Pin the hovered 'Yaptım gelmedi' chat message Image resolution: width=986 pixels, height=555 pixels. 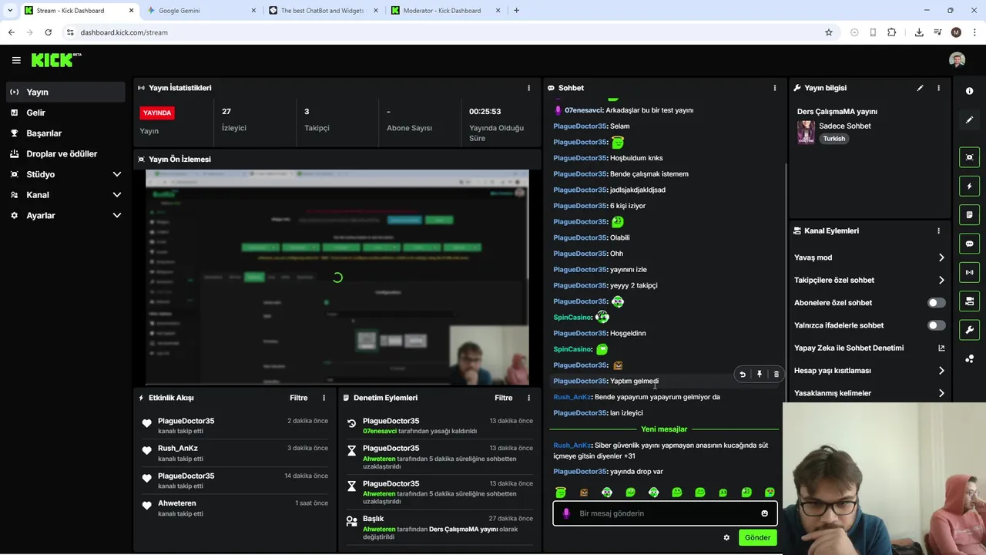[759, 374]
